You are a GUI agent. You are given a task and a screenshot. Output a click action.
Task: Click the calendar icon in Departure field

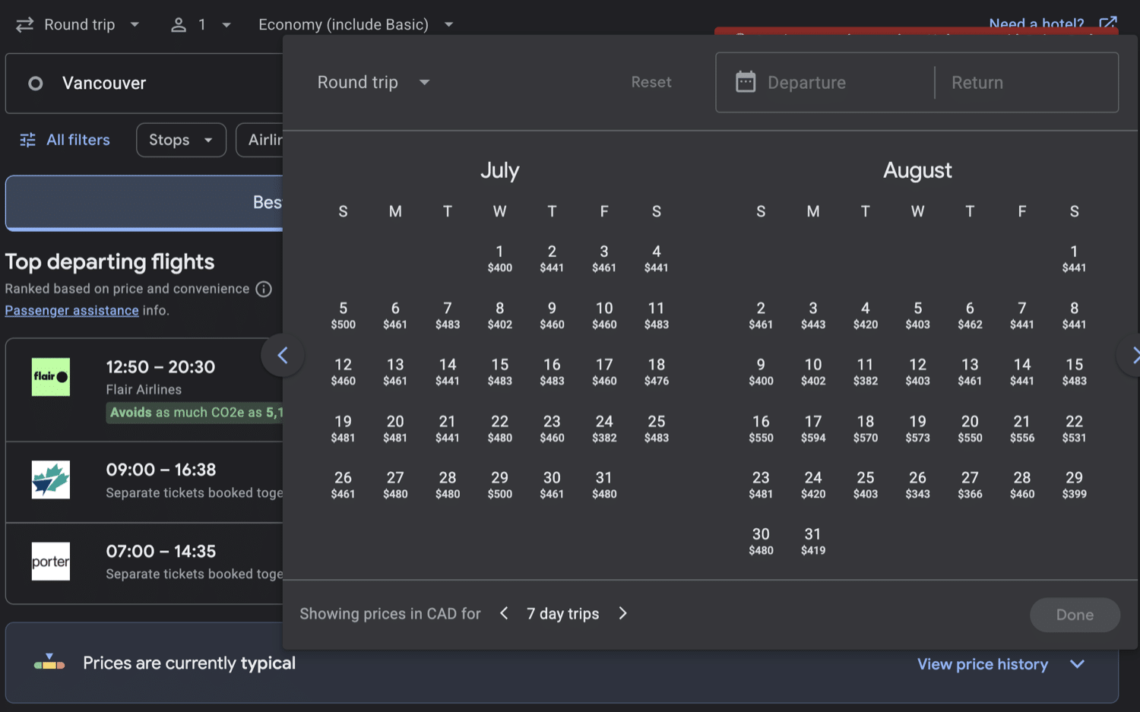[746, 82]
